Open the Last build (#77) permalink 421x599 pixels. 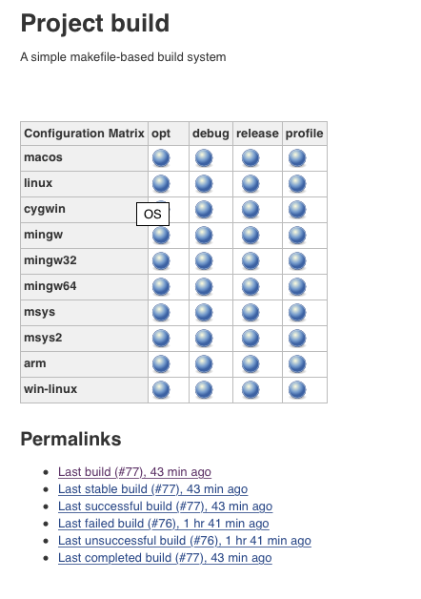[x=134, y=472]
